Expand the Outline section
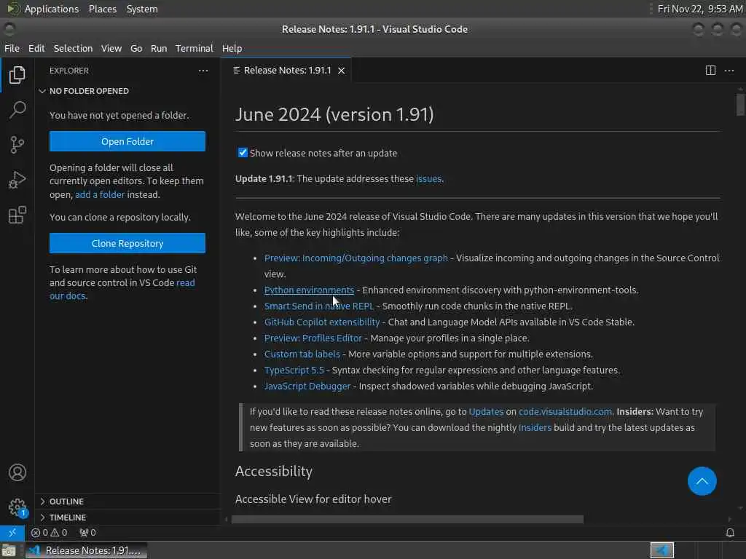This screenshot has width=746, height=559. tap(127, 501)
